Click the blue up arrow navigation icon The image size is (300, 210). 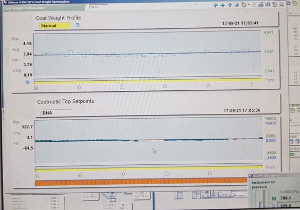229,5
